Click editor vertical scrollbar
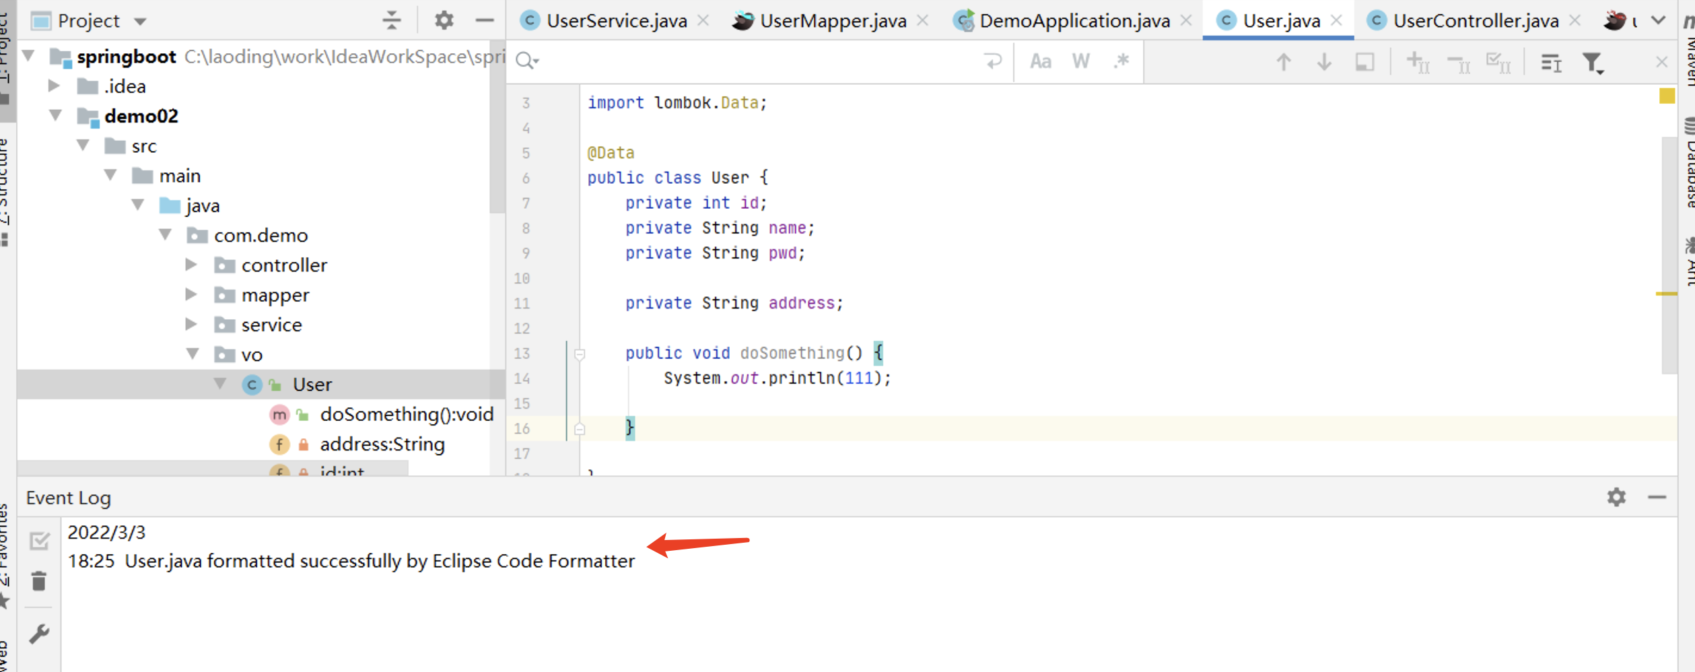Image resolution: width=1695 pixels, height=672 pixels. pos(1669,255)
